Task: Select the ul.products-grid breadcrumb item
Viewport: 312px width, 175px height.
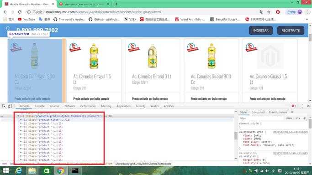Action: 143,164
